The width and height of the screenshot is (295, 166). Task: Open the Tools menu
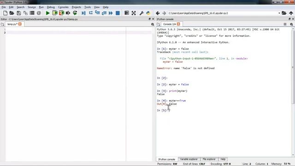click(88, 7)
